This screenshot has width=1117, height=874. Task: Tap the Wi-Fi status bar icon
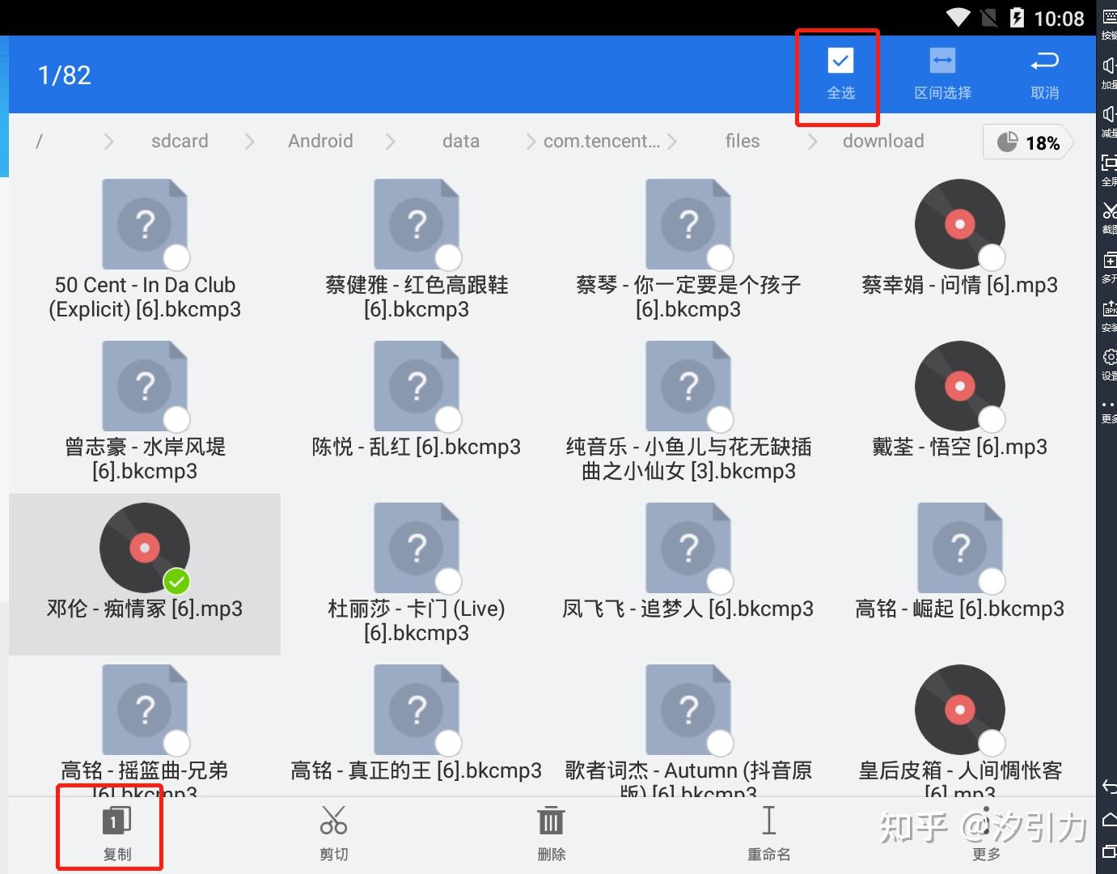[x=958, y=18]
